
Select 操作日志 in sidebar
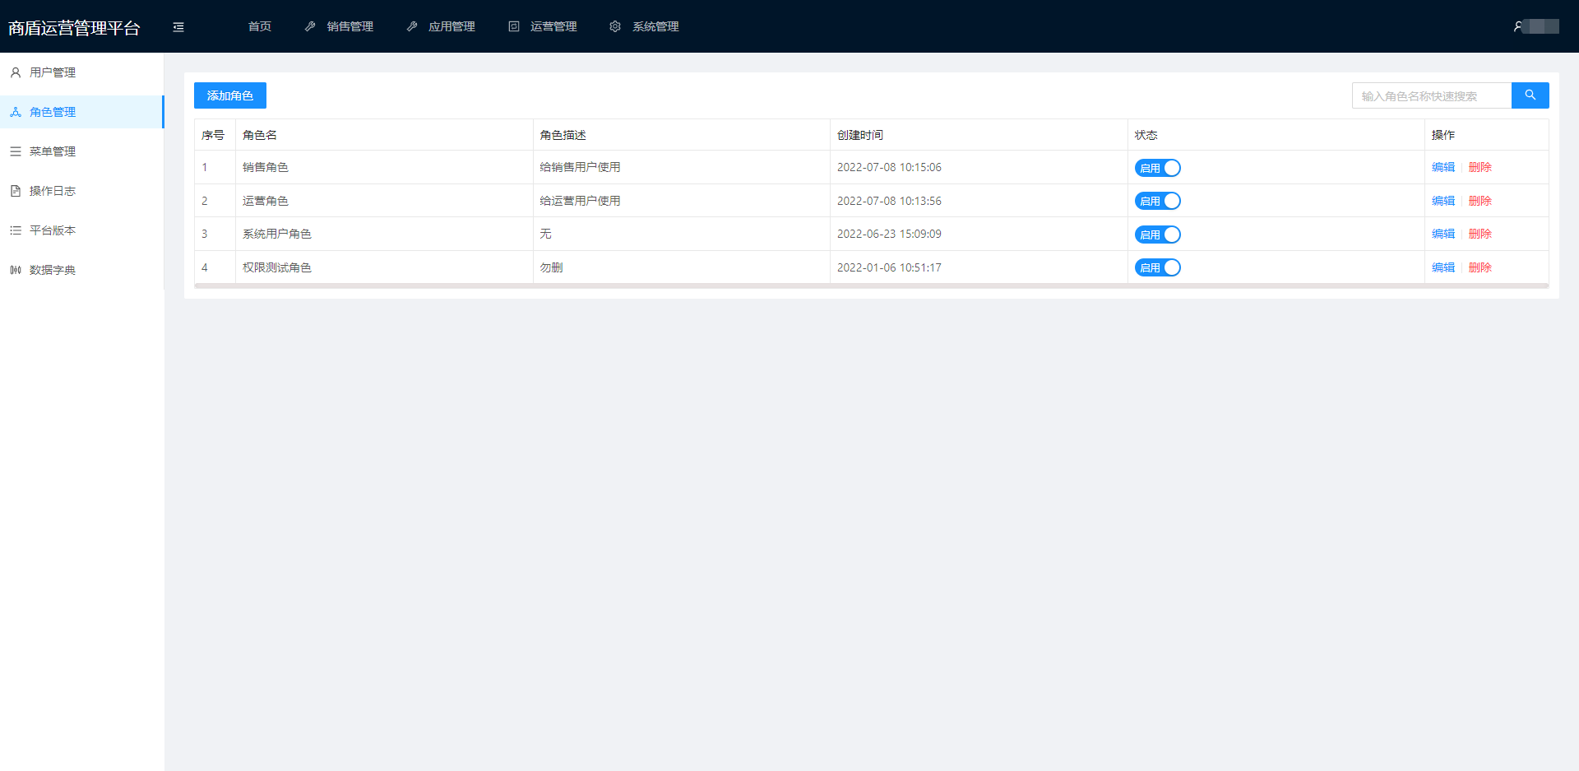pos(81,191)
